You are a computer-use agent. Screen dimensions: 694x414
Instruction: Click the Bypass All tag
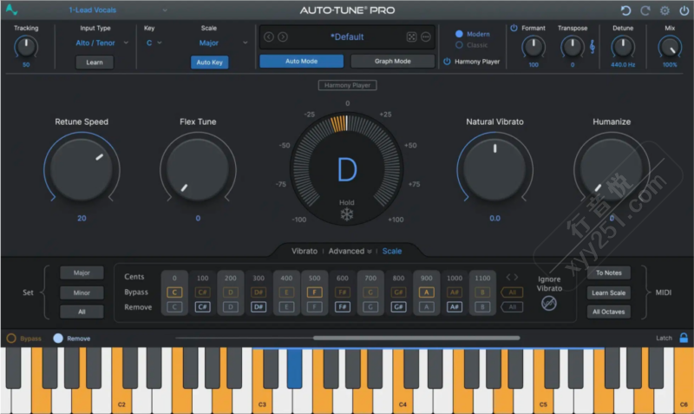tap(512, 292)
